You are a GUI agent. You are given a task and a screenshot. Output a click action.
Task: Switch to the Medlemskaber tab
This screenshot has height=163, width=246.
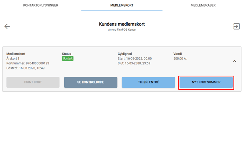coord(203,5)
